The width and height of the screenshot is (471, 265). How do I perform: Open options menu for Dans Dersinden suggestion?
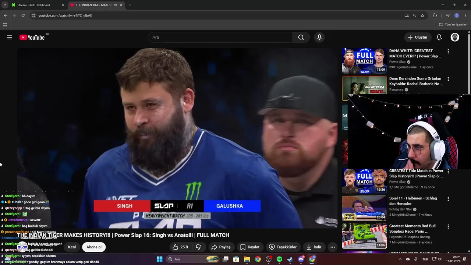pos(448,79)
